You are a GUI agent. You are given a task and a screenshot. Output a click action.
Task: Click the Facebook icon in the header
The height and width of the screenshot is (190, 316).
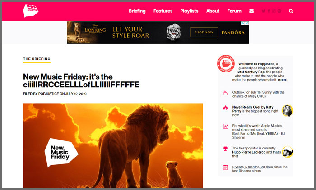coord(269,11)
